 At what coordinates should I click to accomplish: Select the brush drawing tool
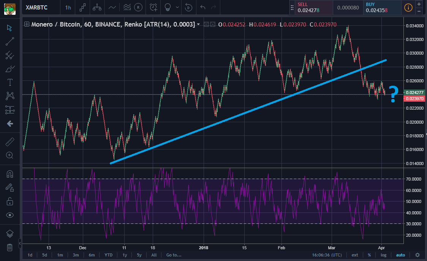(x=9, y=69)
